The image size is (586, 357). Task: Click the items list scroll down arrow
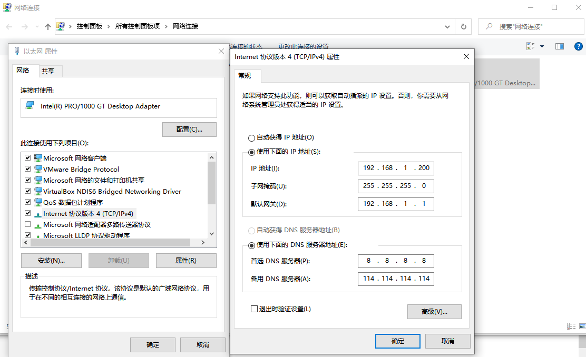(x=211, y=234)
